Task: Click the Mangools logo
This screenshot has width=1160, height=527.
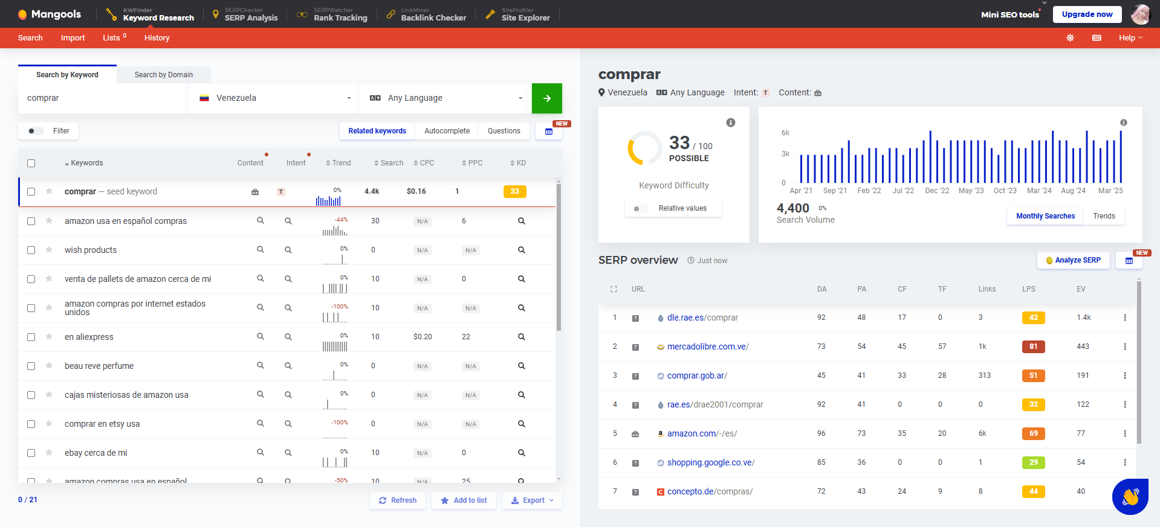Action: [49, 14]
